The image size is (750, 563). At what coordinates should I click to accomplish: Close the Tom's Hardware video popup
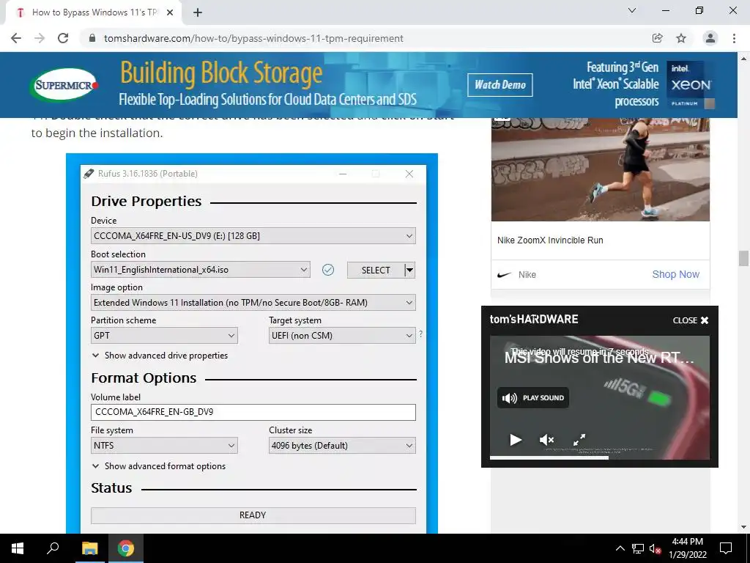[x=691, y=320]
